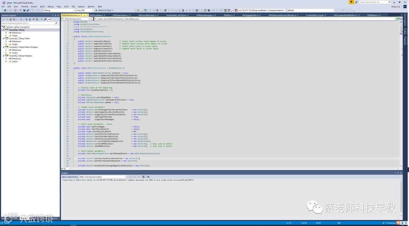
Task: Pin the EWEarthInteraction.cs tab
Action: click(81, 15)
